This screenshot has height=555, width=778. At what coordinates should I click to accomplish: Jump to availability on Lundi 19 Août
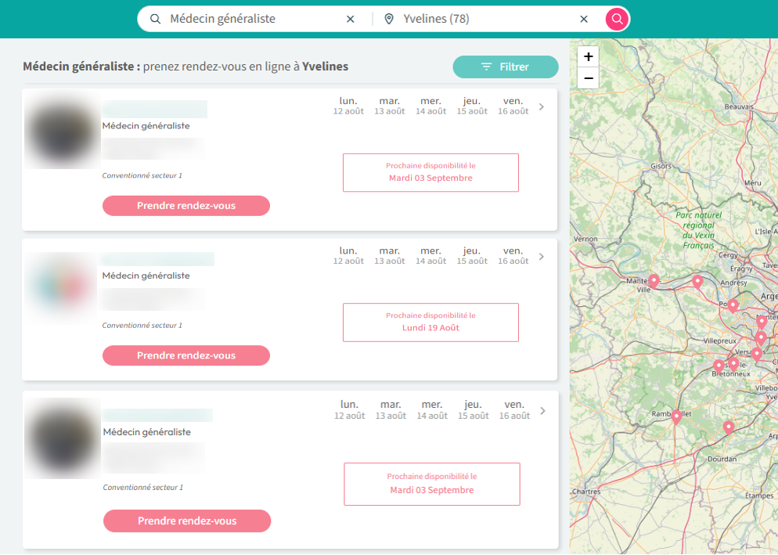point(430,323)
